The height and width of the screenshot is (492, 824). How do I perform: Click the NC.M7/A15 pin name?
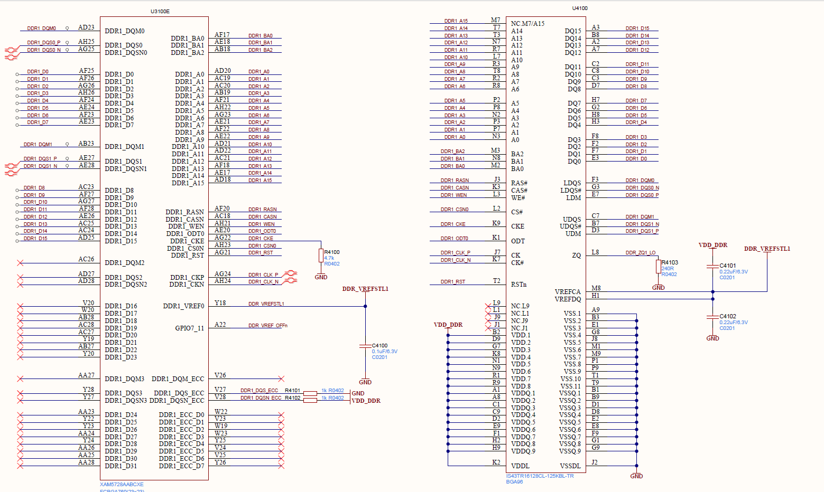527,24
